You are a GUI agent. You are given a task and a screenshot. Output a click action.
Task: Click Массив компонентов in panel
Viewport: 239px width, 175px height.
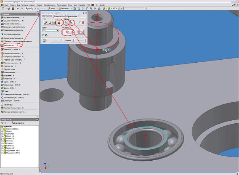pos(11,24)
